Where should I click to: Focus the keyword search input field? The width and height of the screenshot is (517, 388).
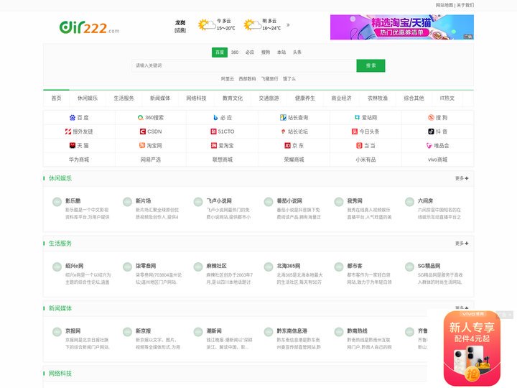[x=244, y=65]
